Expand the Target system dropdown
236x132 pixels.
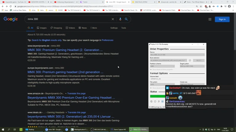[192, 66]
